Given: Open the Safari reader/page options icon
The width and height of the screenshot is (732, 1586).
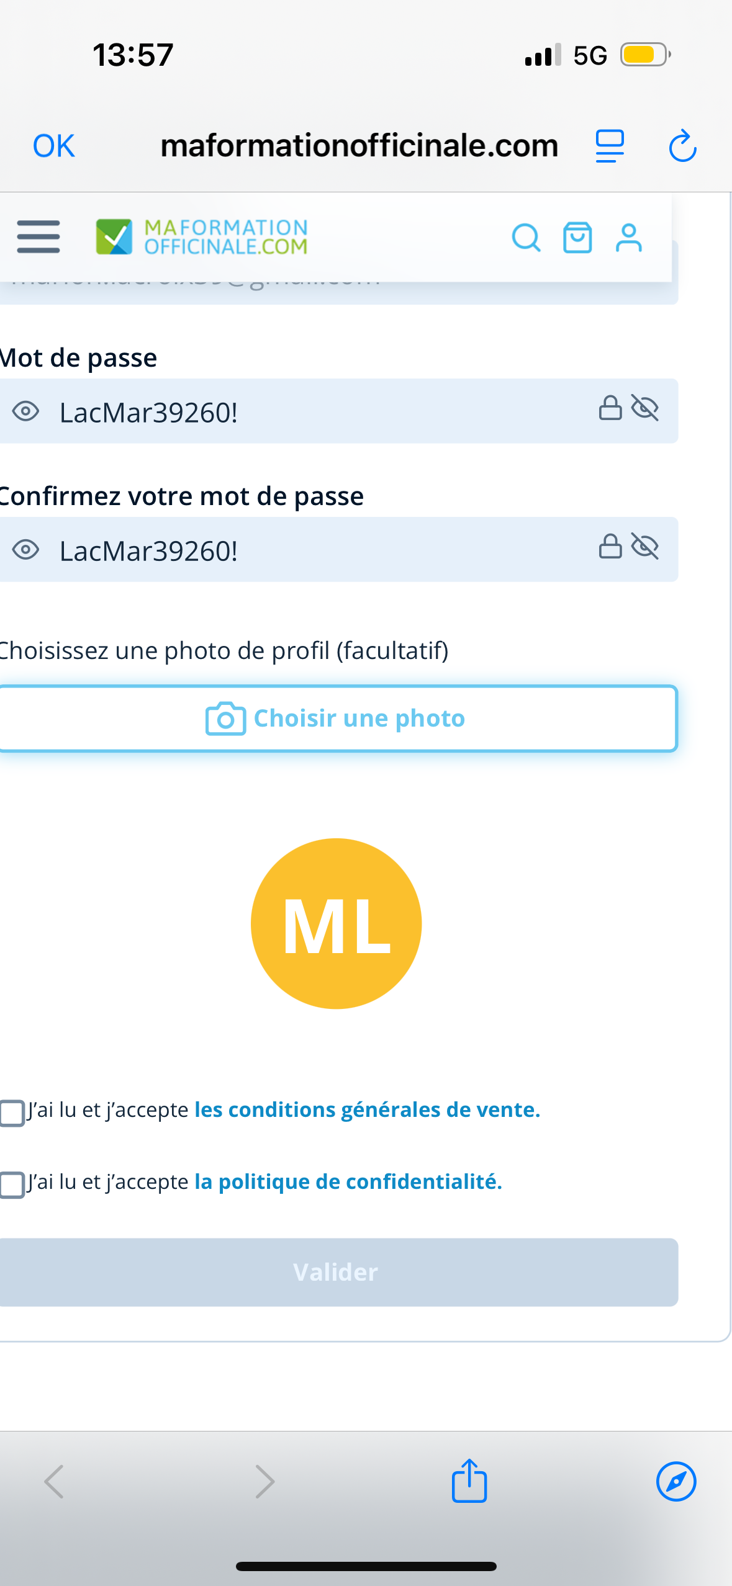Looking at the screenshot, I should (x=610, y=146).
